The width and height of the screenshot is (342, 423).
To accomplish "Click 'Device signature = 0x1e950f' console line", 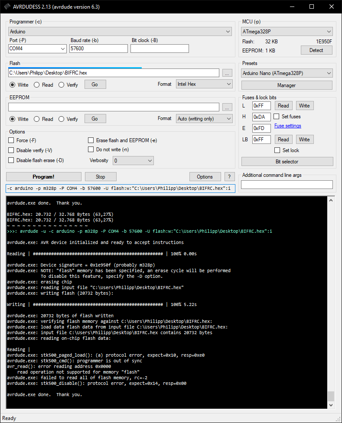I will (x=81, y=265).
